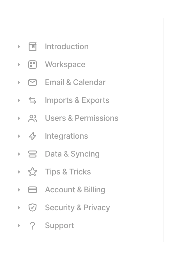Click the Support question mark icon
The width and height of the screenshot is (182, 260).
[x=33, y=225]
